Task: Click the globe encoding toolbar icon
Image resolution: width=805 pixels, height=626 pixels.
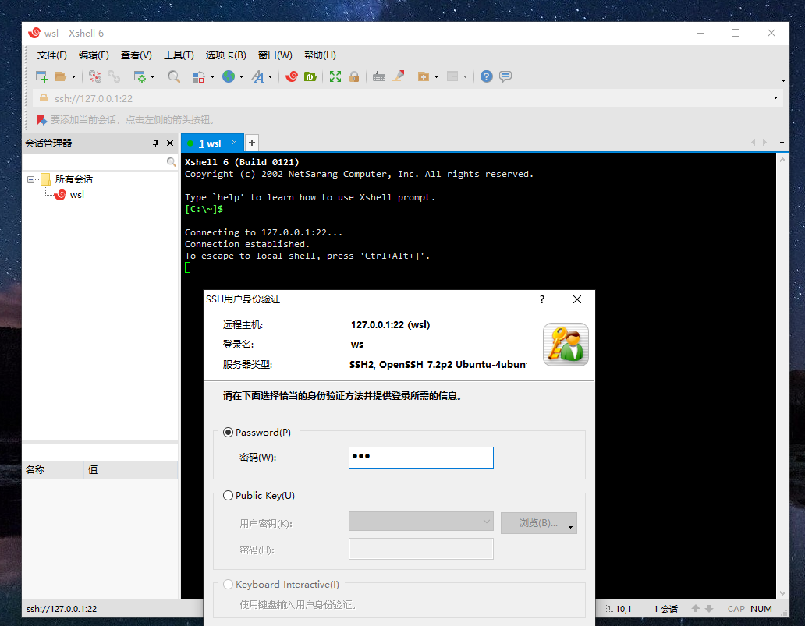Action: pyautogui.click(x=228, y=76)
